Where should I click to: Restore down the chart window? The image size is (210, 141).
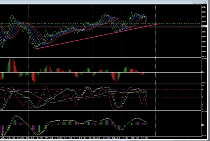click(200, 2)
